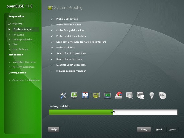Select the Automatic Configuration step
The image size is (184, 138).
click(x=26, y=80)
